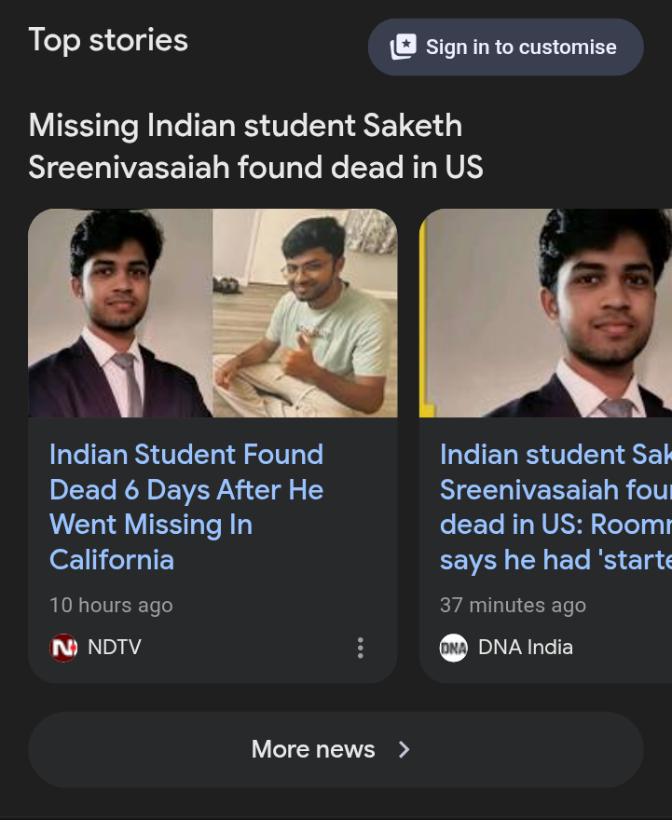Viewport: 672px width, 820px height.
Task: Open the More news button
Action: click(x=313, y=749)
